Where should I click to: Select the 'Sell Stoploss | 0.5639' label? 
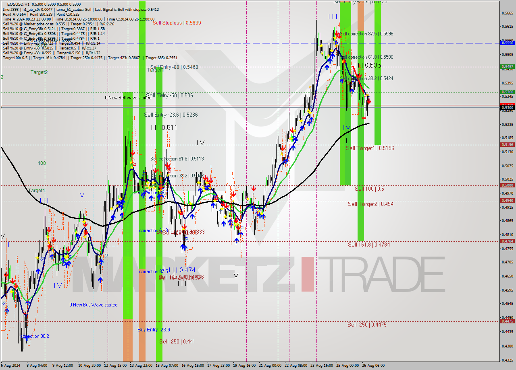[x=177, y=23]
